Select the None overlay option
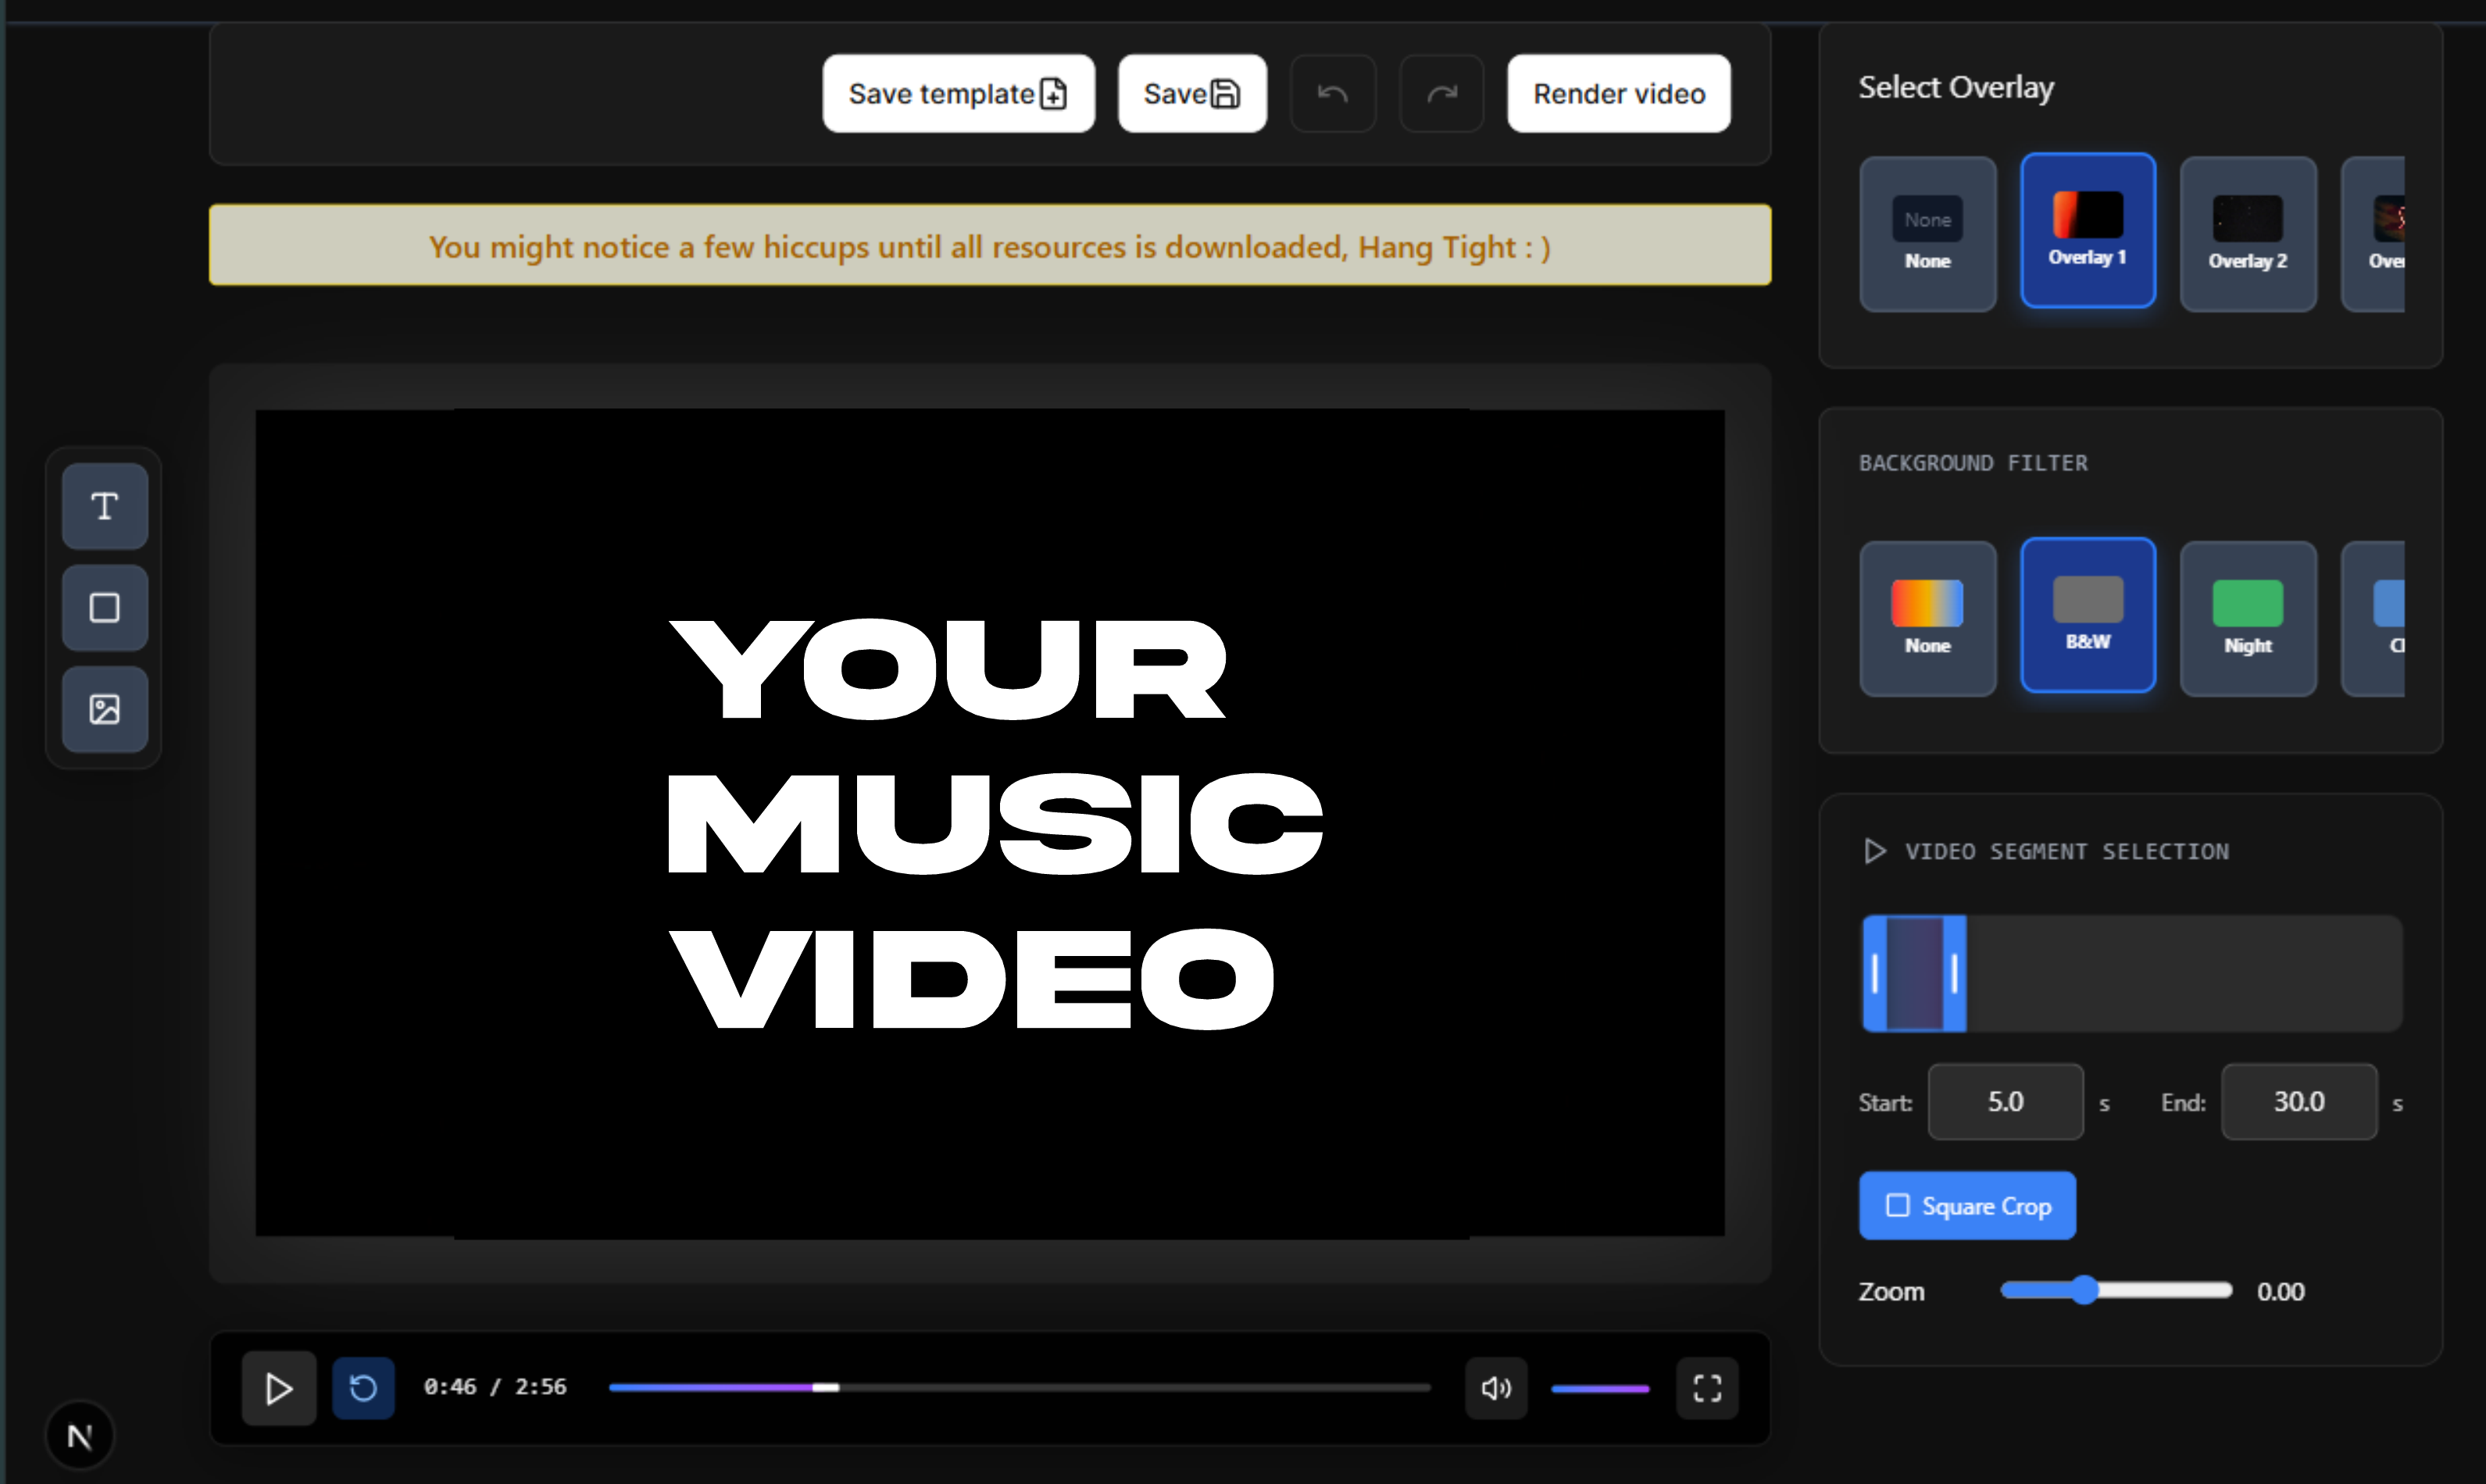The width and height of the screenshot is (2486, 1484). click(x=1927, y=234)
